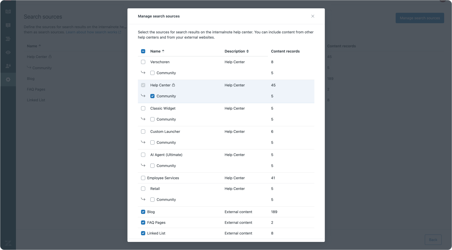Open the community moderation sidebar icon

8,25
